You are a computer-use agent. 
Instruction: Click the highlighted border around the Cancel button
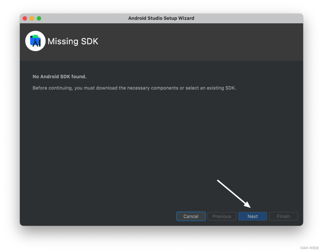(191, 212)
